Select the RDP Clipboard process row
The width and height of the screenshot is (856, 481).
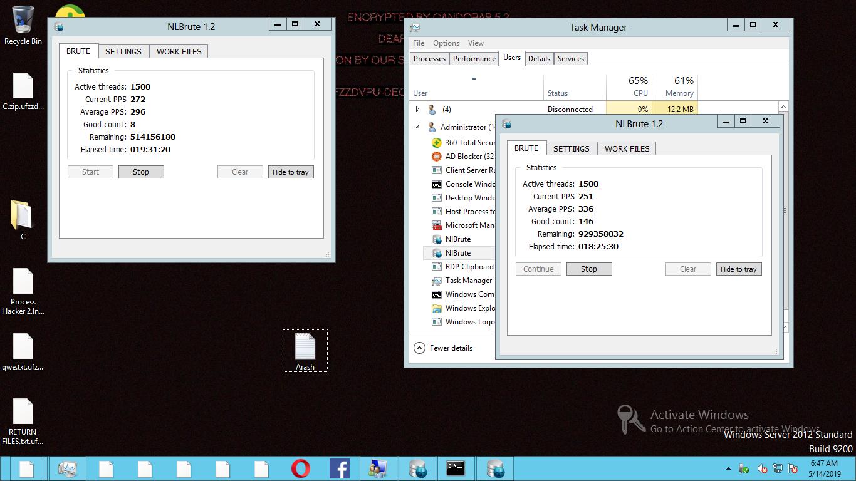click(459, 267)
